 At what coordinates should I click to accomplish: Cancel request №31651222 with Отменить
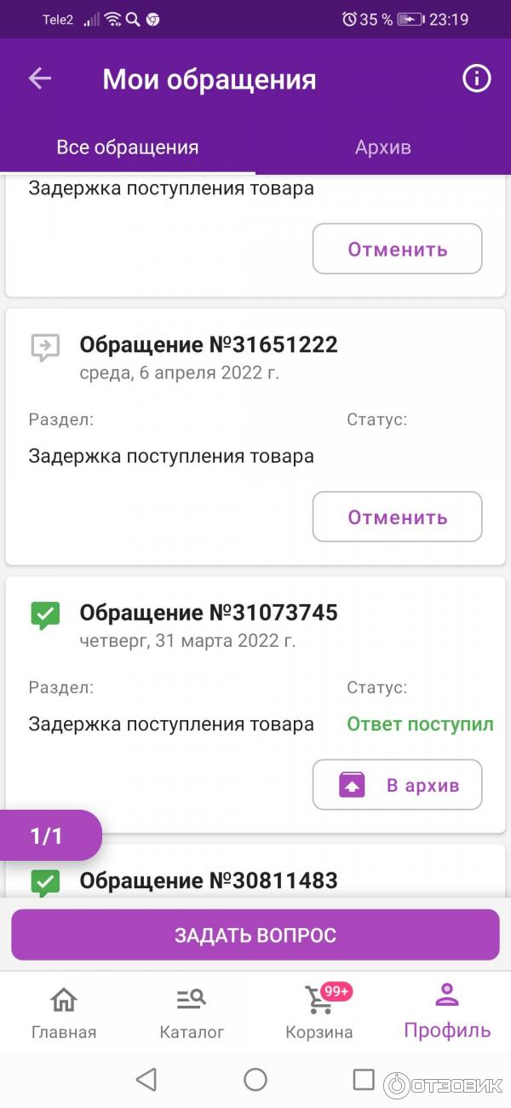pos(397,516)
